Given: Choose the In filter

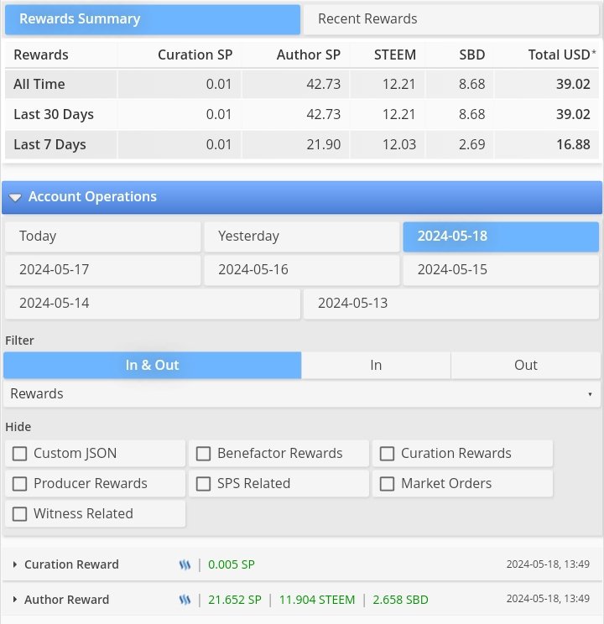Looking at the screenshot, I should point(376,365).
